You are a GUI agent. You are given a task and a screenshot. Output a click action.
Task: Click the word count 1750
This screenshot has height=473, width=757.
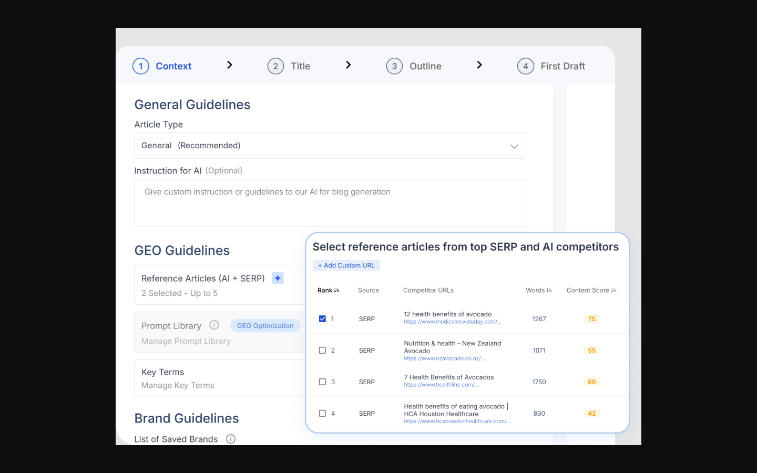[x=539, y=382]
